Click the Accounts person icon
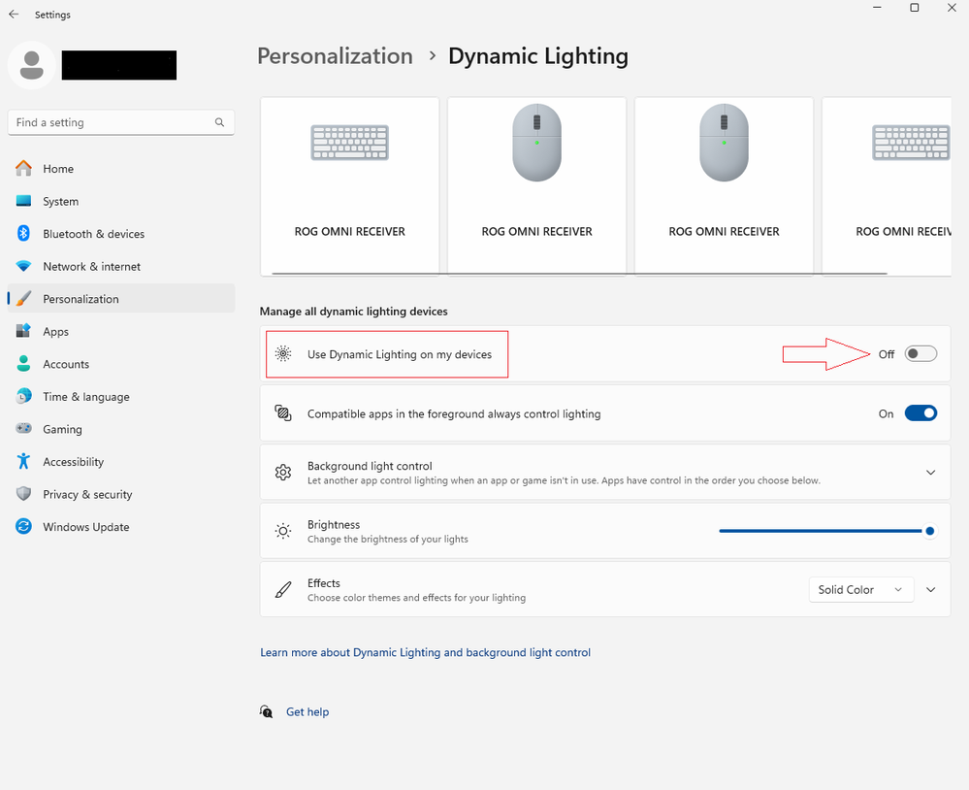The image size is (969, 790). click(23, 364)
